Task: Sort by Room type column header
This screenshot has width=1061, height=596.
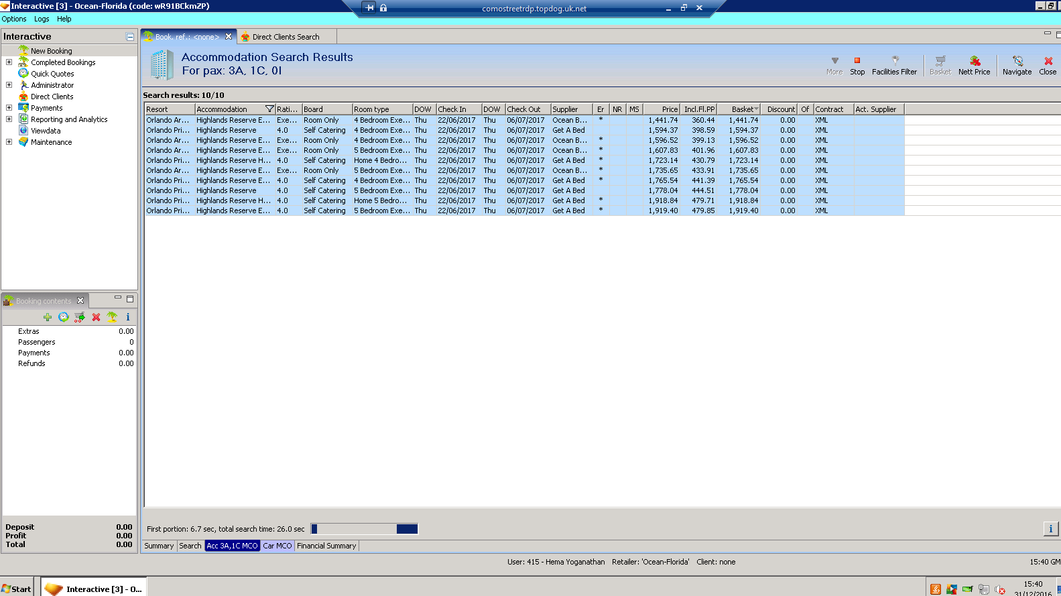Action: (383, 109)
